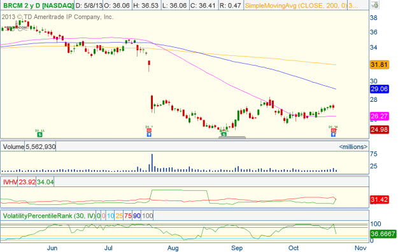This screenshot has height=252, width=398.
Task: Click the Sep label on the time axis
Action: pyautogui.click(x=237, y=248)
